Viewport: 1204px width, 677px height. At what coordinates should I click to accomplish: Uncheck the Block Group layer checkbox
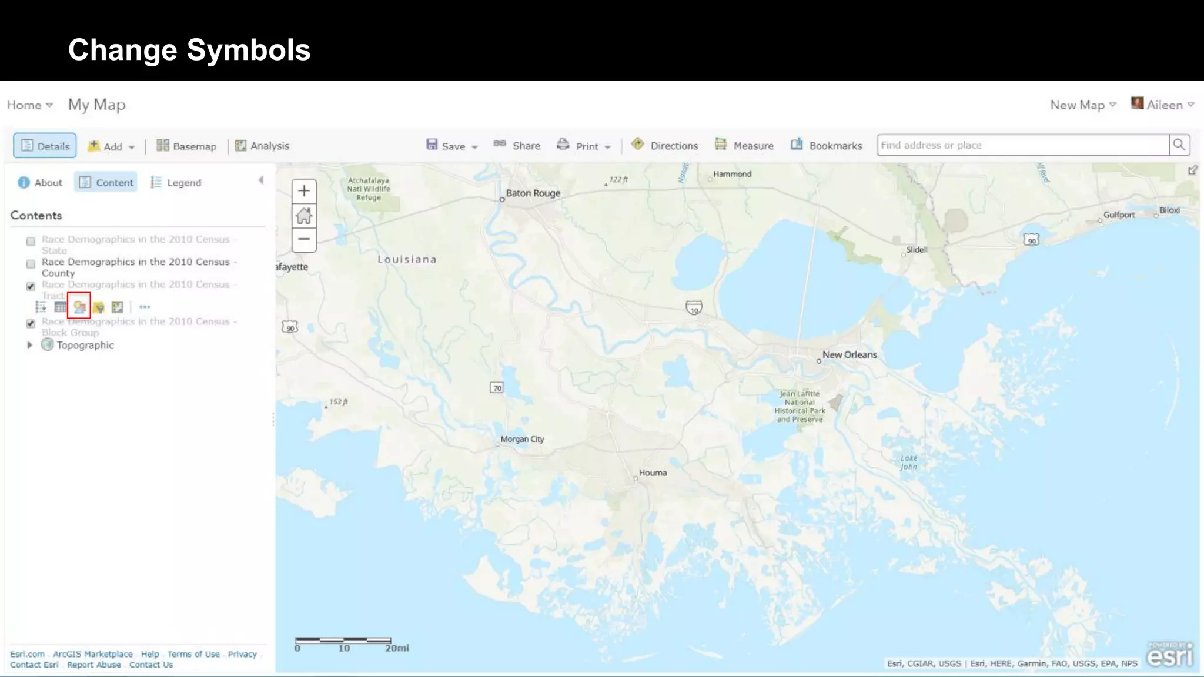(x=31, y=323)
